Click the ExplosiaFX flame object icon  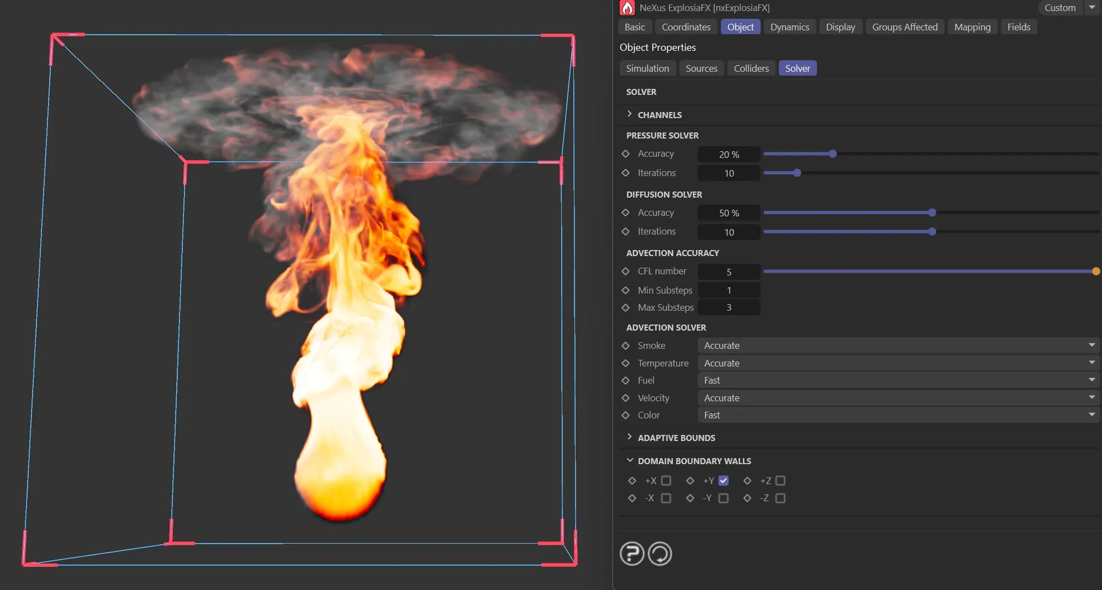[627, 8]
